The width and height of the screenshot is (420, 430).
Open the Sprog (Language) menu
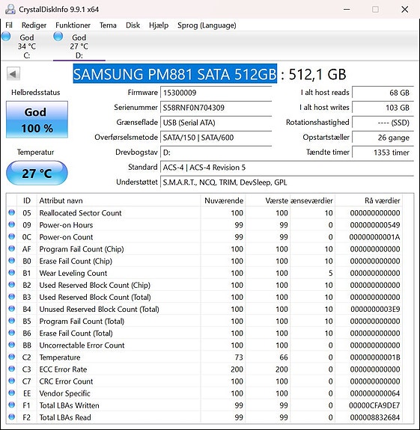[207, 25]
